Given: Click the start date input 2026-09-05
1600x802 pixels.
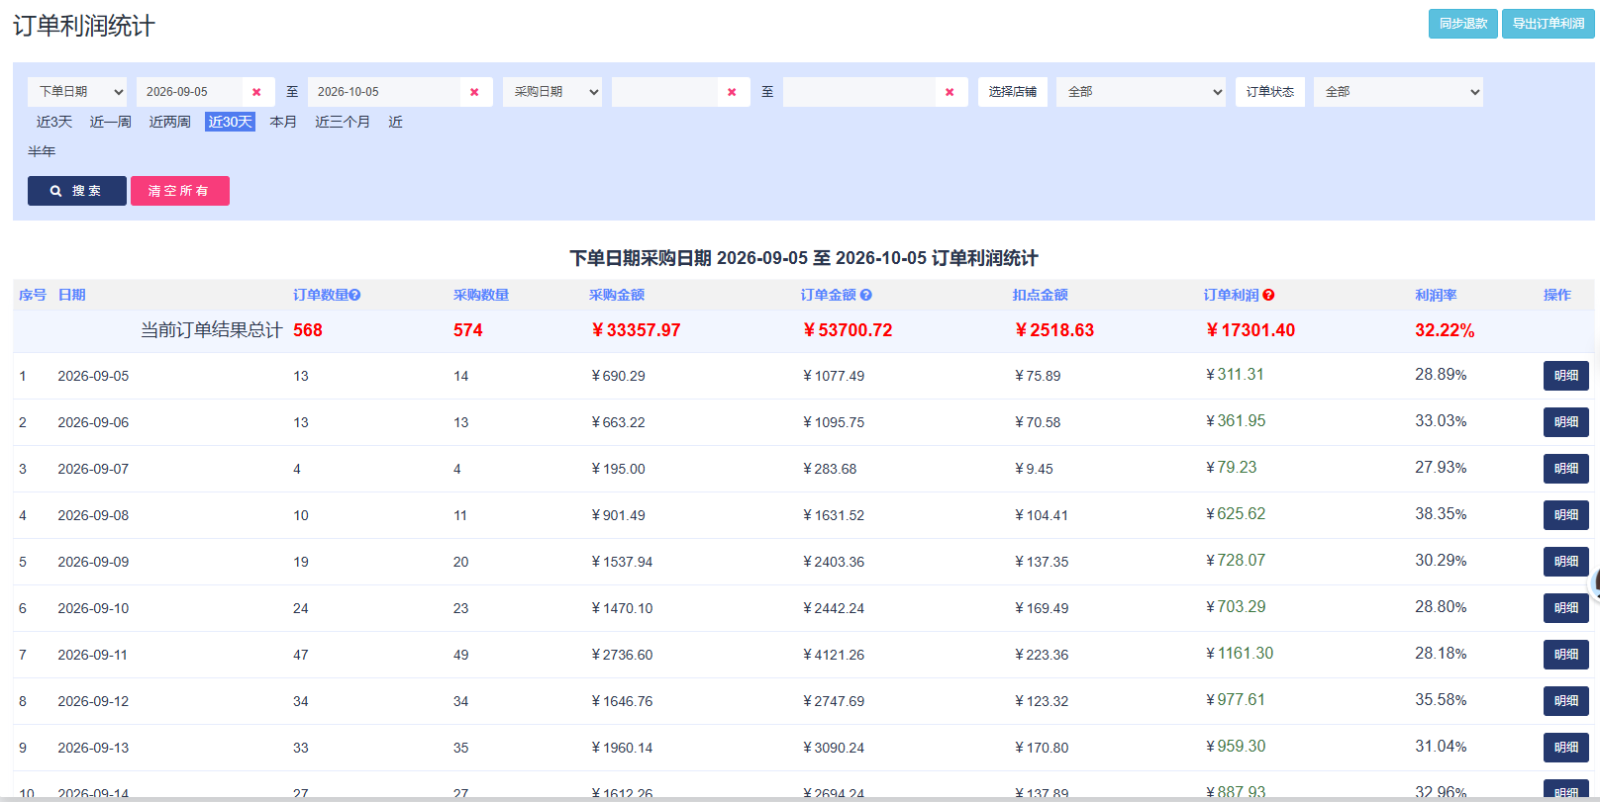Looking at the screenshot, I should point(189,92).
